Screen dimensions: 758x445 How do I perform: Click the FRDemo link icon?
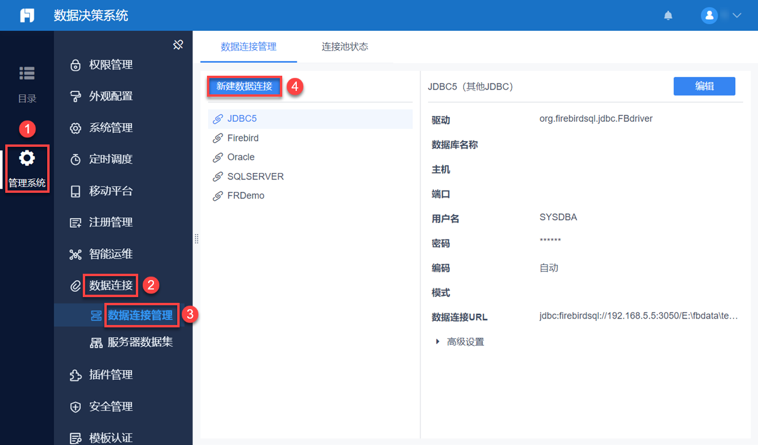217,196
